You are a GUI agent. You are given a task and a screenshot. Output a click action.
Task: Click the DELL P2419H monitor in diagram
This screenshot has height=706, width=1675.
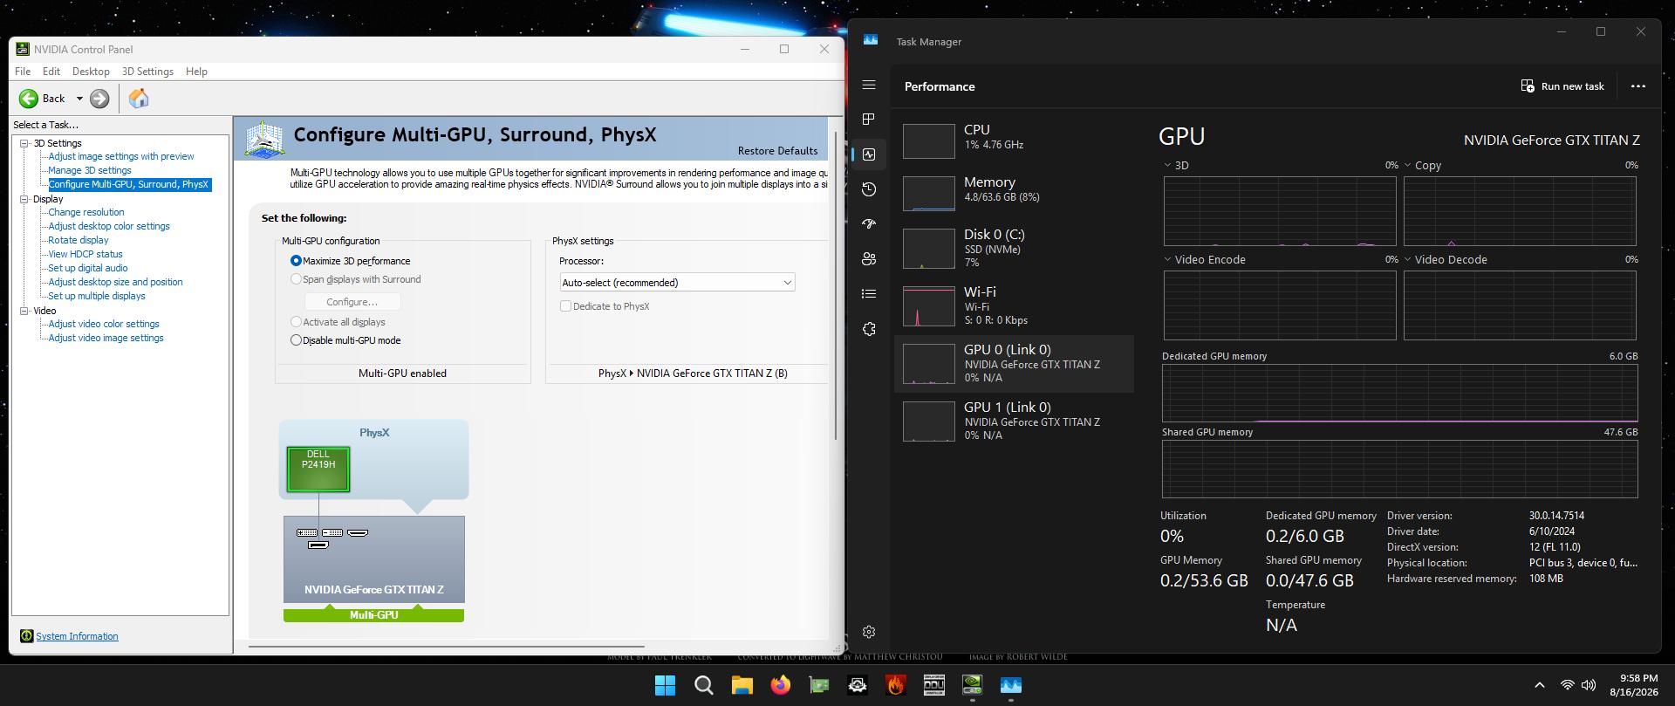pos(318,470)
